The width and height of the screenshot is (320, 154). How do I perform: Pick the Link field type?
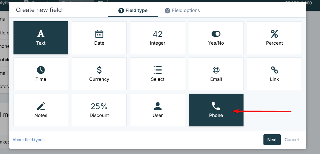tap(274, 74)
